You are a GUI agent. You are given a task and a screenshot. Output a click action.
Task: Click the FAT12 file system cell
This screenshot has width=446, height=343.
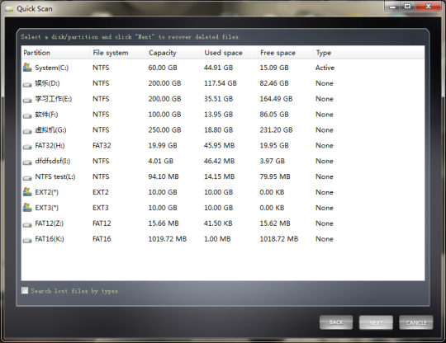(x=102, y=223)
